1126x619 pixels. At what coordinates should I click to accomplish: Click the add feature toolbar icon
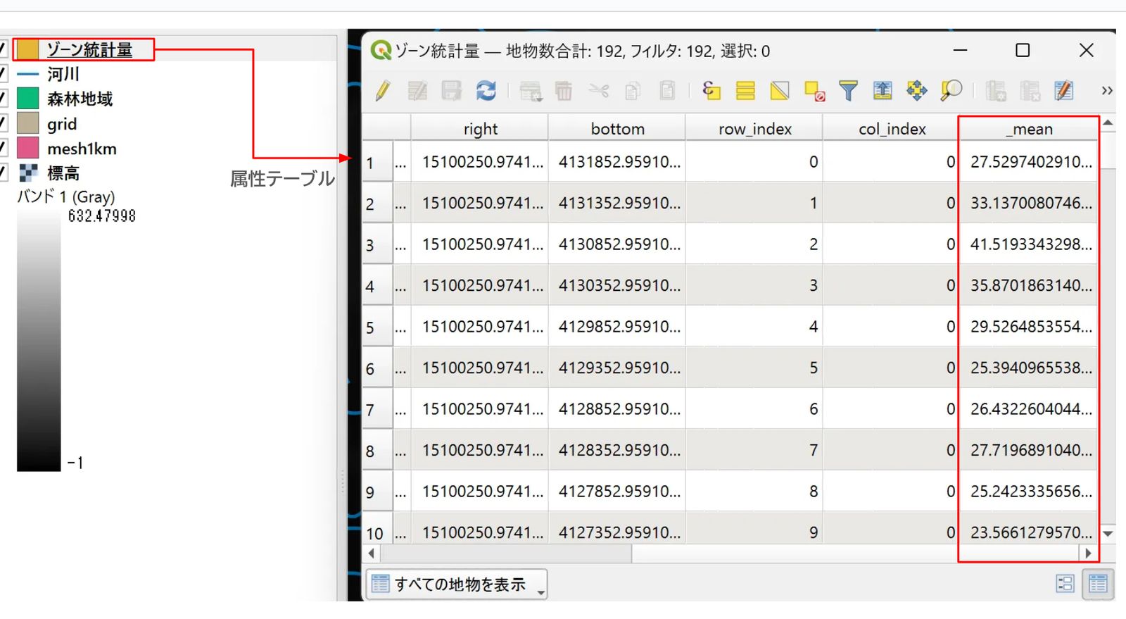[x=531, y=91]
